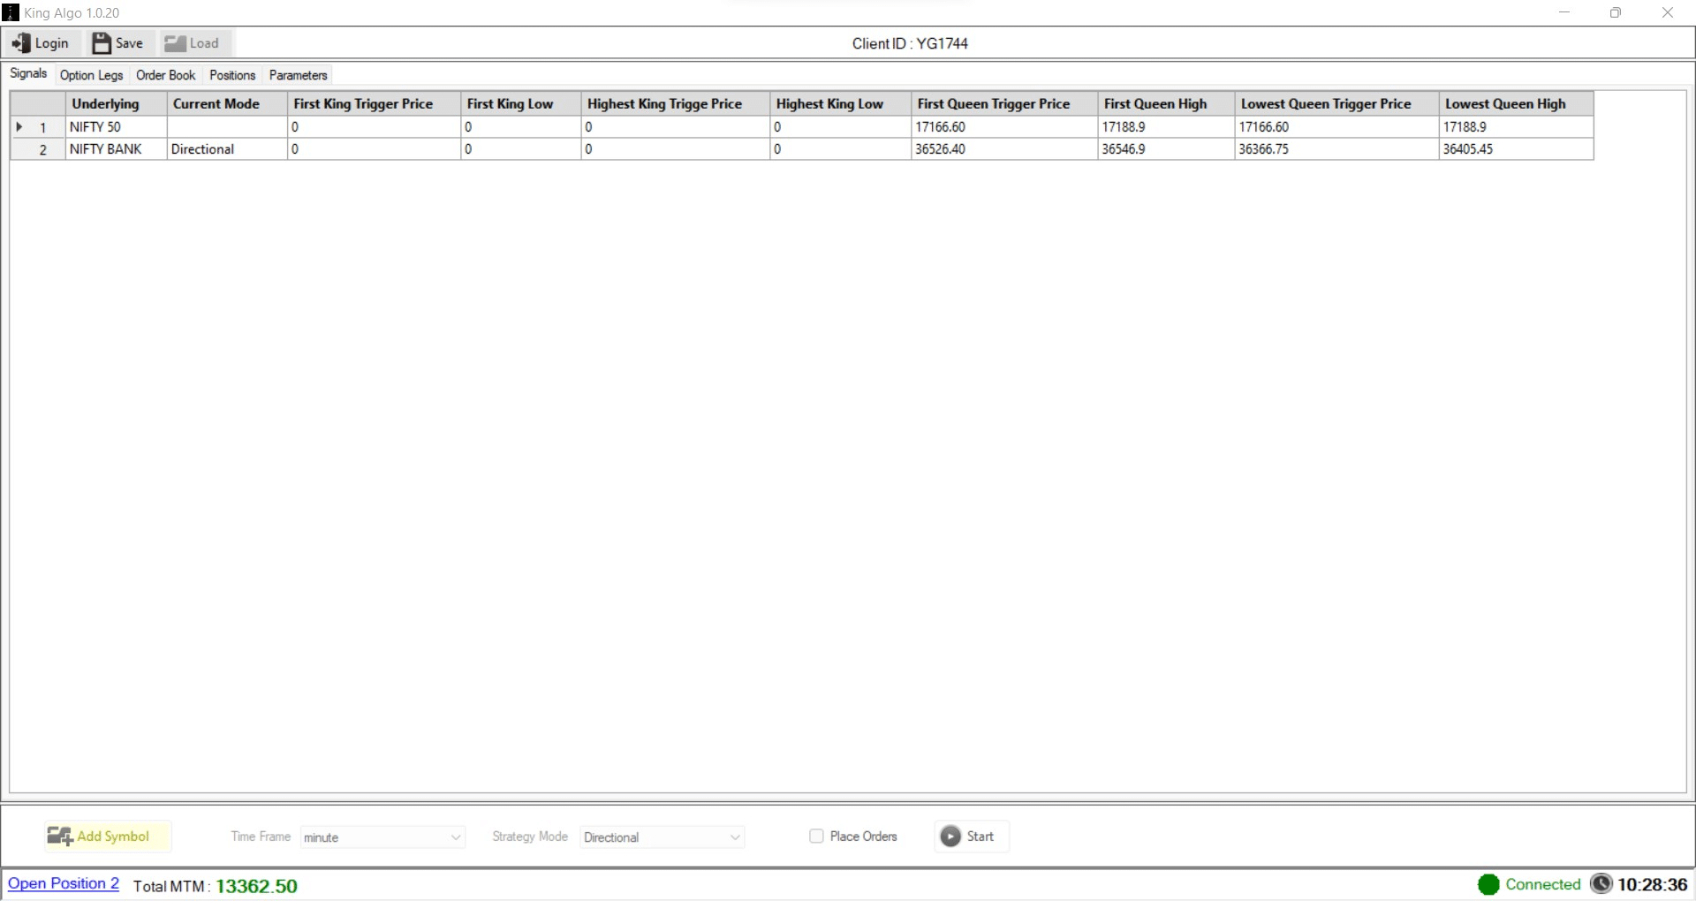Select the NIFTY 50 underlying cell
This screenshot has height=901, width=1696.
tap(116, 127)
